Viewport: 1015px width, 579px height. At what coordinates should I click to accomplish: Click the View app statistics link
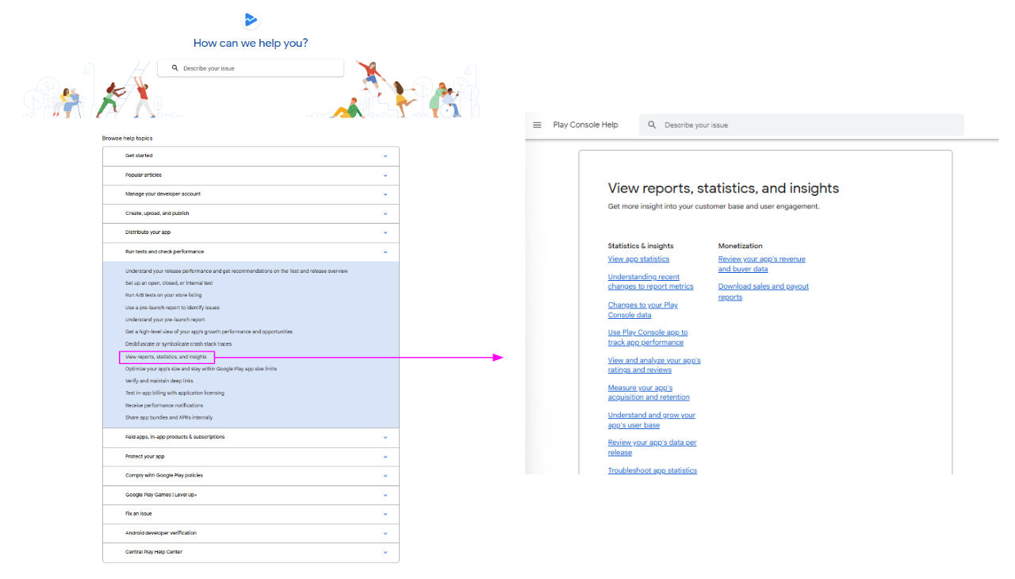click(638, 259)
